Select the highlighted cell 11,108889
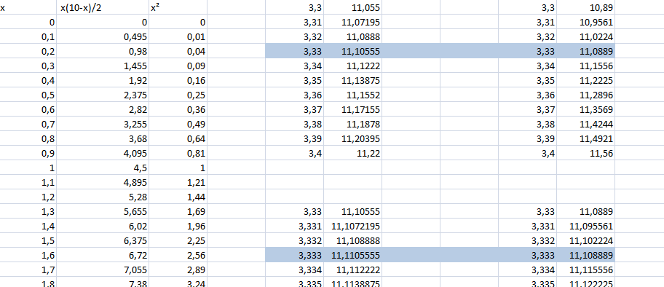Screen dimensions: 664x287 (585, 255)
